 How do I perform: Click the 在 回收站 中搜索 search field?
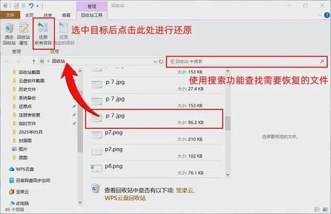(x=247, y=62)
